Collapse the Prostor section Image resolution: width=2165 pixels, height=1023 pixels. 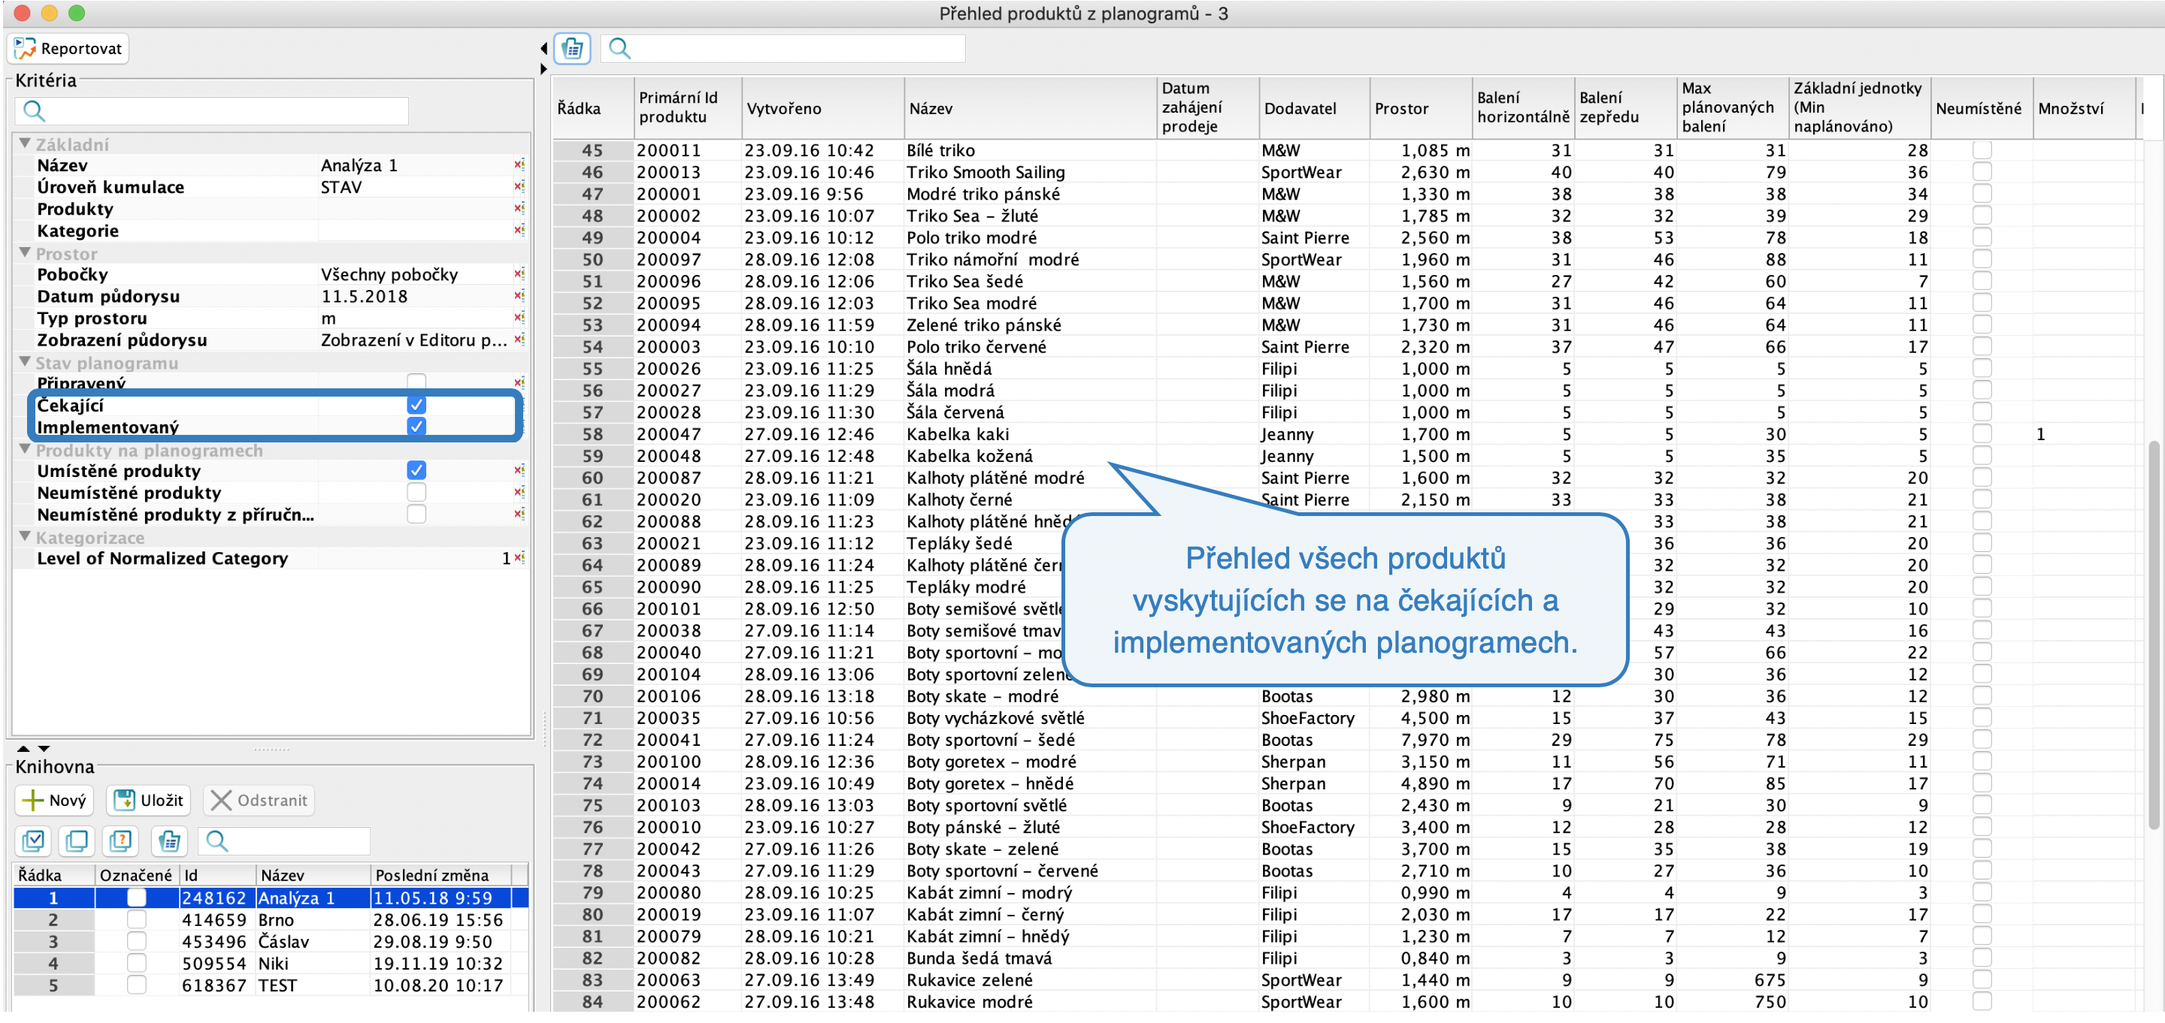(x=26, y=253)
